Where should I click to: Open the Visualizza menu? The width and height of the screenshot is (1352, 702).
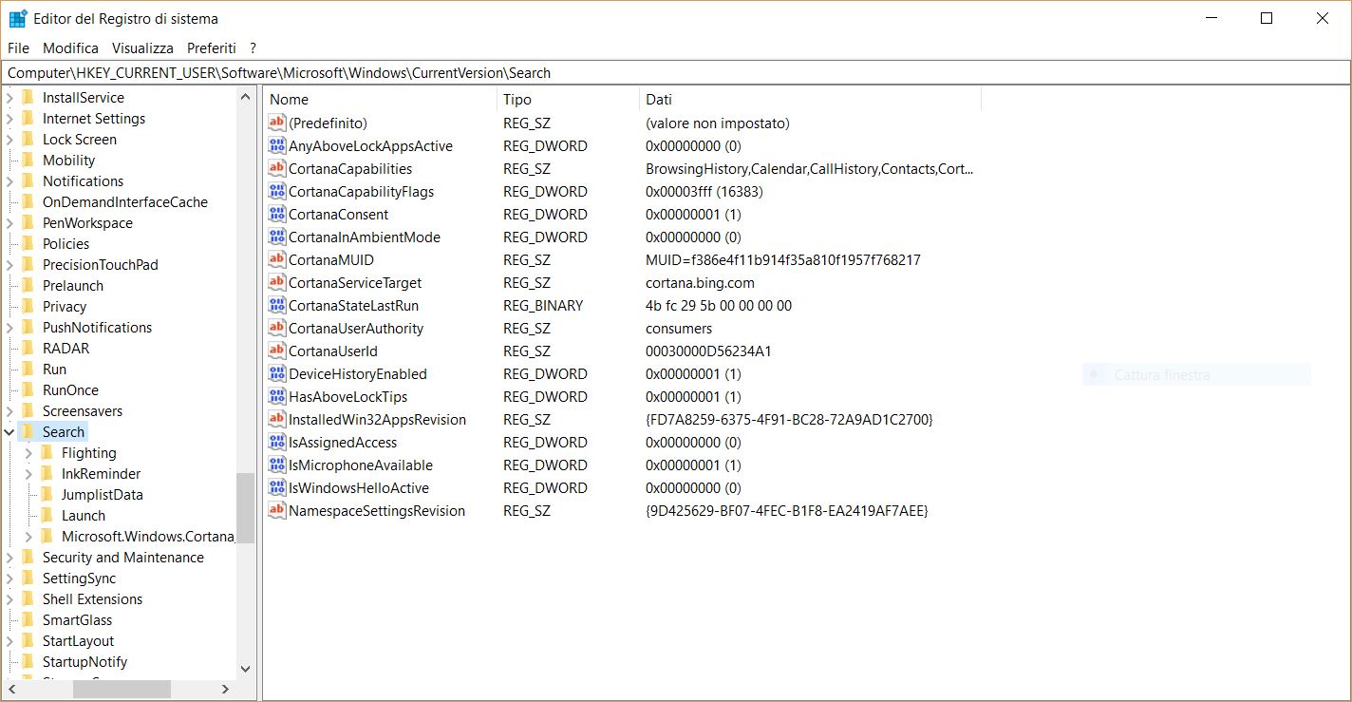coord(142,47)
